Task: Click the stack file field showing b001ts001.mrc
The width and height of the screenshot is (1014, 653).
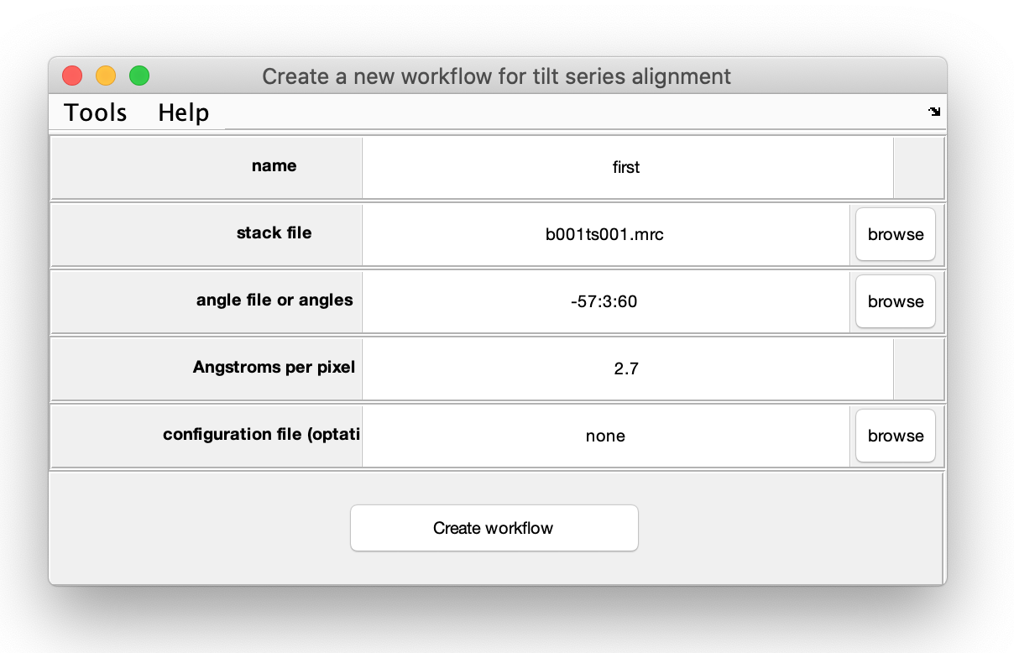Action: 604,235
